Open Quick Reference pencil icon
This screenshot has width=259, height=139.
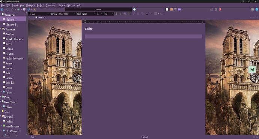point(35,10)
